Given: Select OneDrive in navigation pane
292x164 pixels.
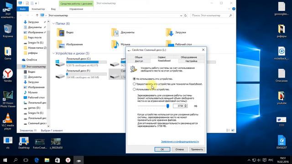Looking at the screenshot, I should tap(29, 60).
